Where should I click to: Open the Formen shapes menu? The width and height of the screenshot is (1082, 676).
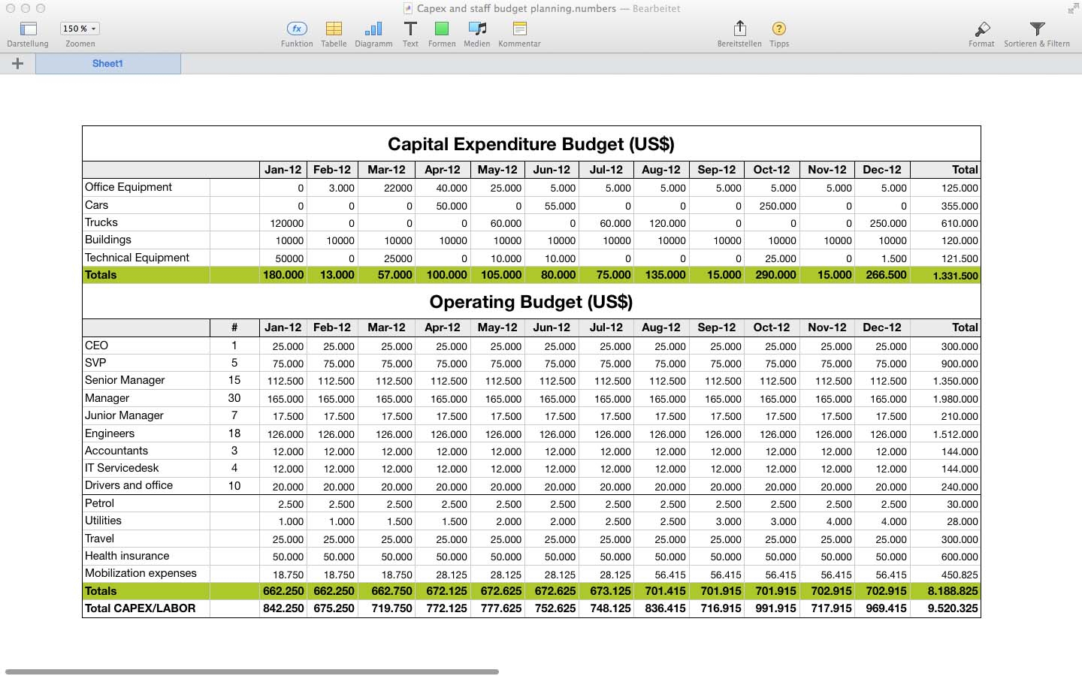442,29
